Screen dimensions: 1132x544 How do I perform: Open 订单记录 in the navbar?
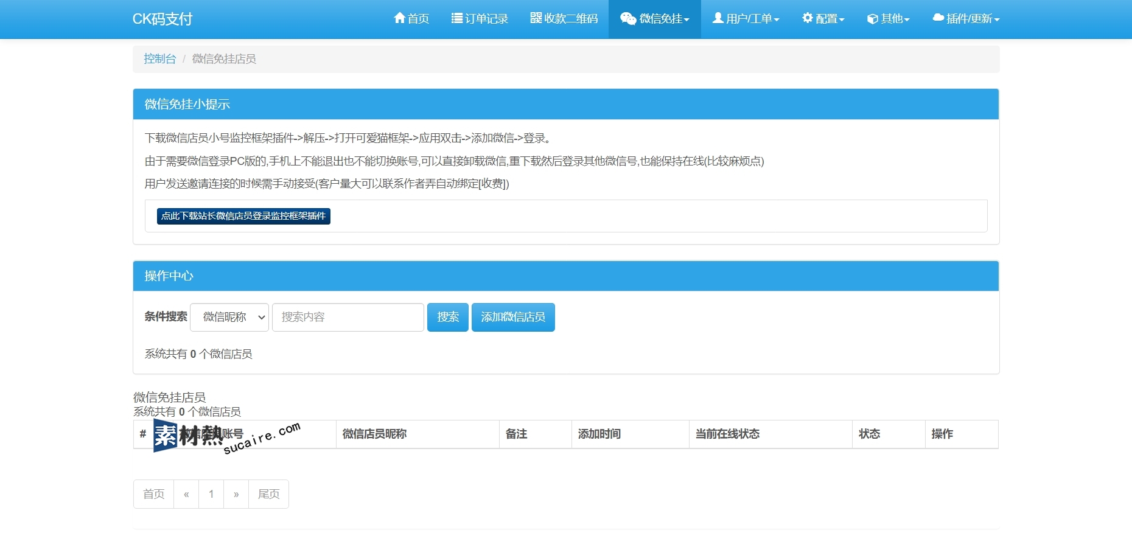[x=480, y=19]
